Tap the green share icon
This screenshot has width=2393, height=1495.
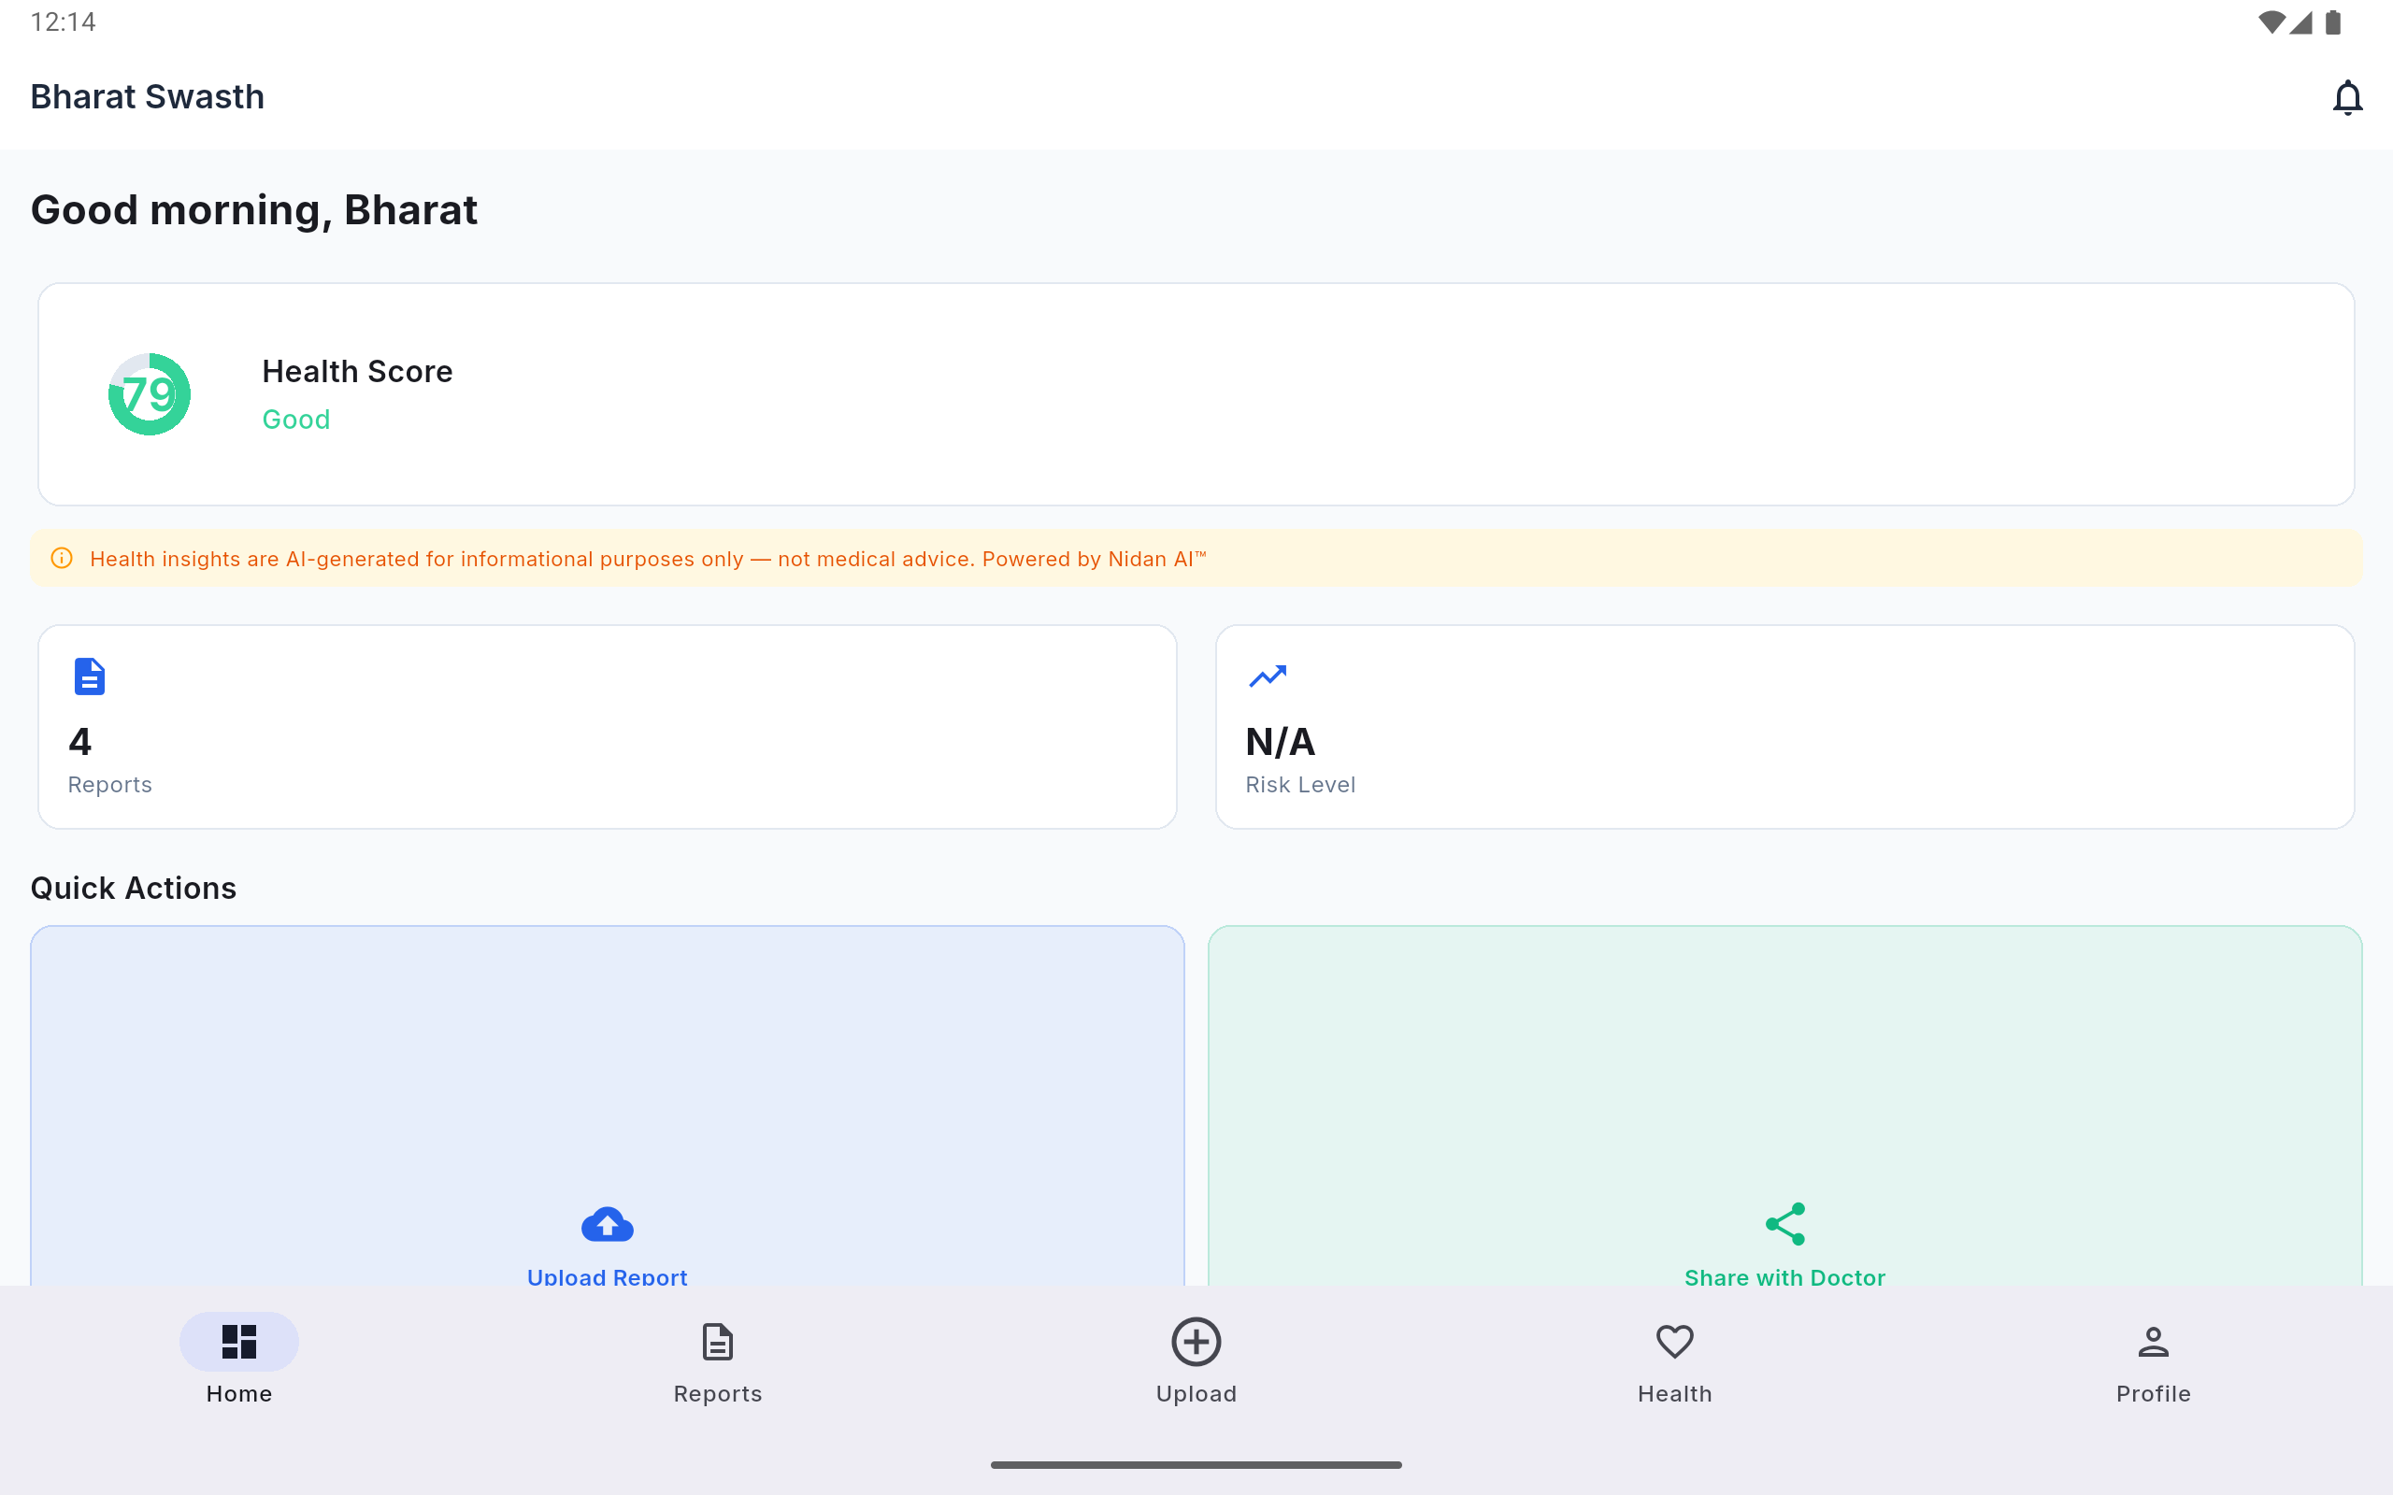click(1784, 1224)
